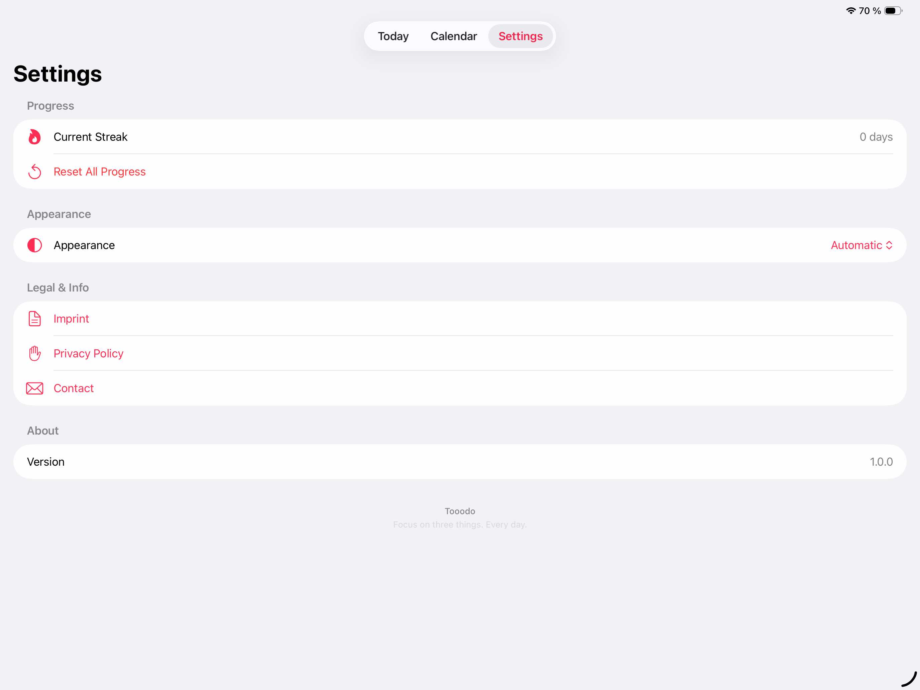920x690 pixels.
Task: Switch to the Today tab
Action: pos(393,36)
